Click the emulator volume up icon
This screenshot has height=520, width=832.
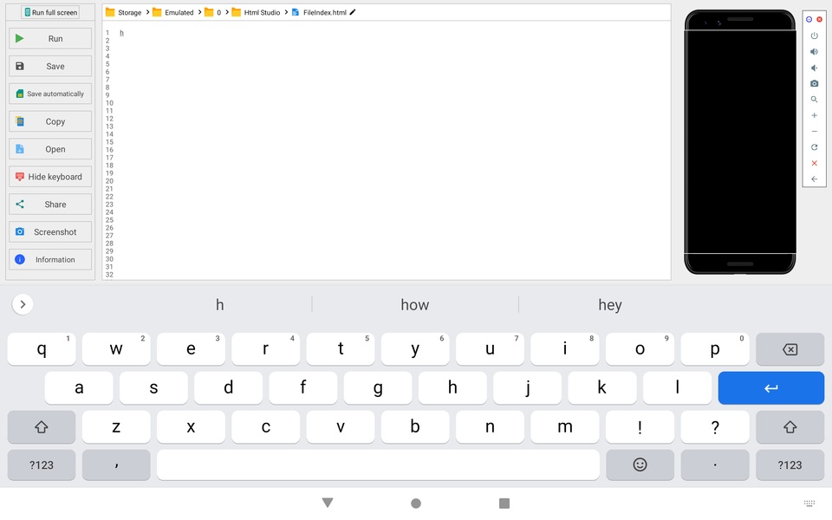(814, 51)
